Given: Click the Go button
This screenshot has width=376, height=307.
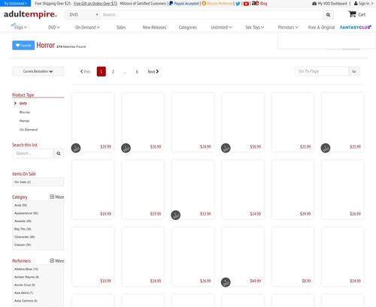Looking at the screenshot, I should [354, 71].
